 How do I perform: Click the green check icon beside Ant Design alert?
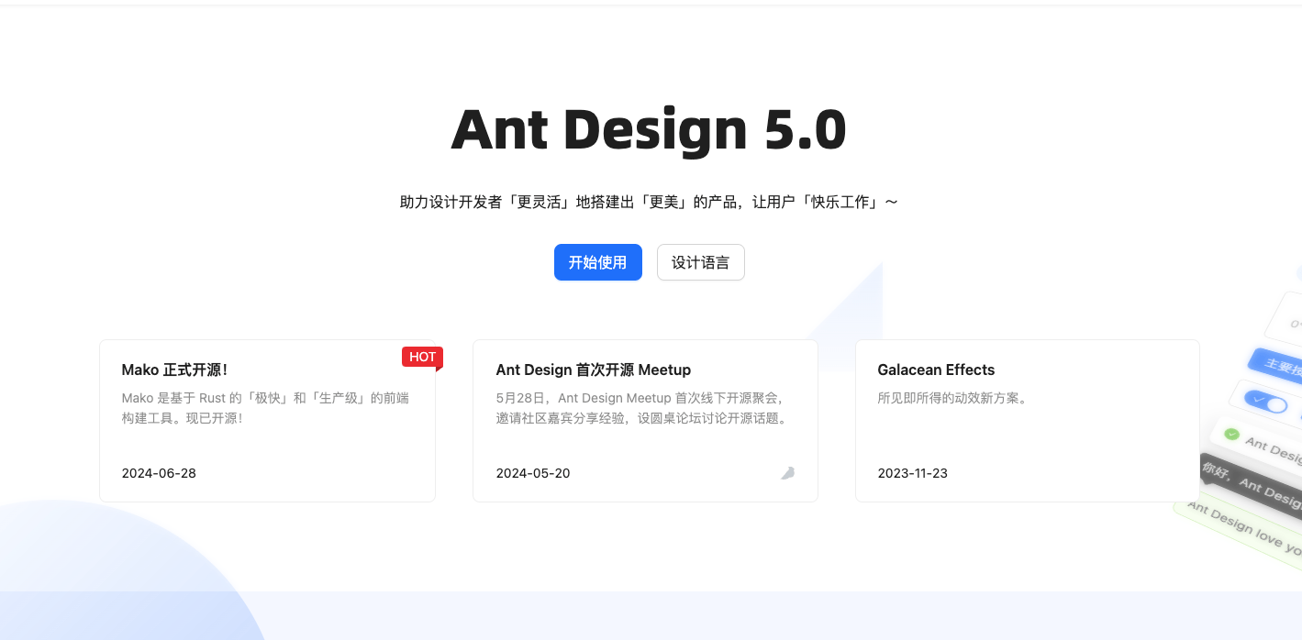point(1231,434)
